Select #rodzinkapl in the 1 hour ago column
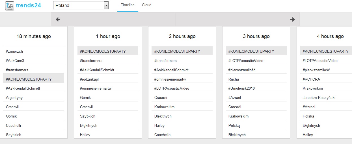 tap(89, 79)
